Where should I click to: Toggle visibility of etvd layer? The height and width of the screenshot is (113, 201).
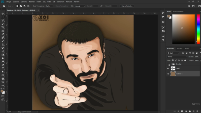click(168, 68)
